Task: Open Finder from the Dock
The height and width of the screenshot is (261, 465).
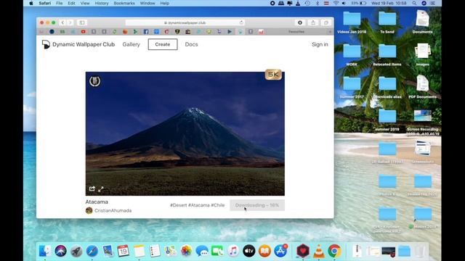Action: click(45, 251)
